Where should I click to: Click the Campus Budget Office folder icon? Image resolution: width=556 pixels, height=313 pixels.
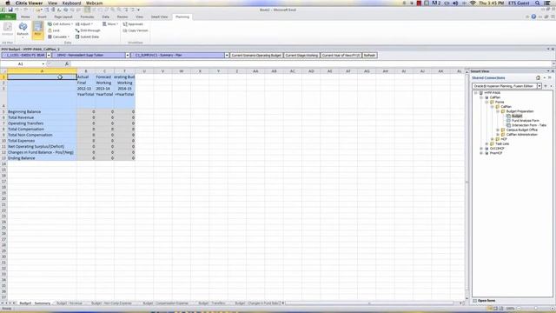503,130
